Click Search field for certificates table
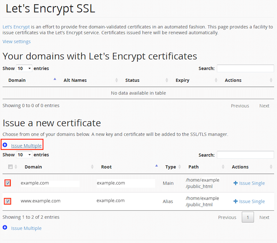This screenshot has width=277, height=243. coord(245,69)
